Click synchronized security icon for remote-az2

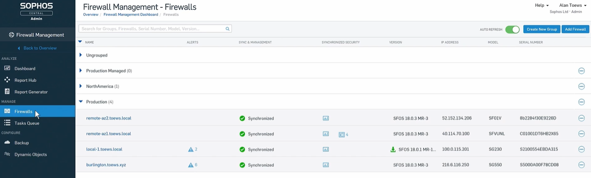pos(326,118)
